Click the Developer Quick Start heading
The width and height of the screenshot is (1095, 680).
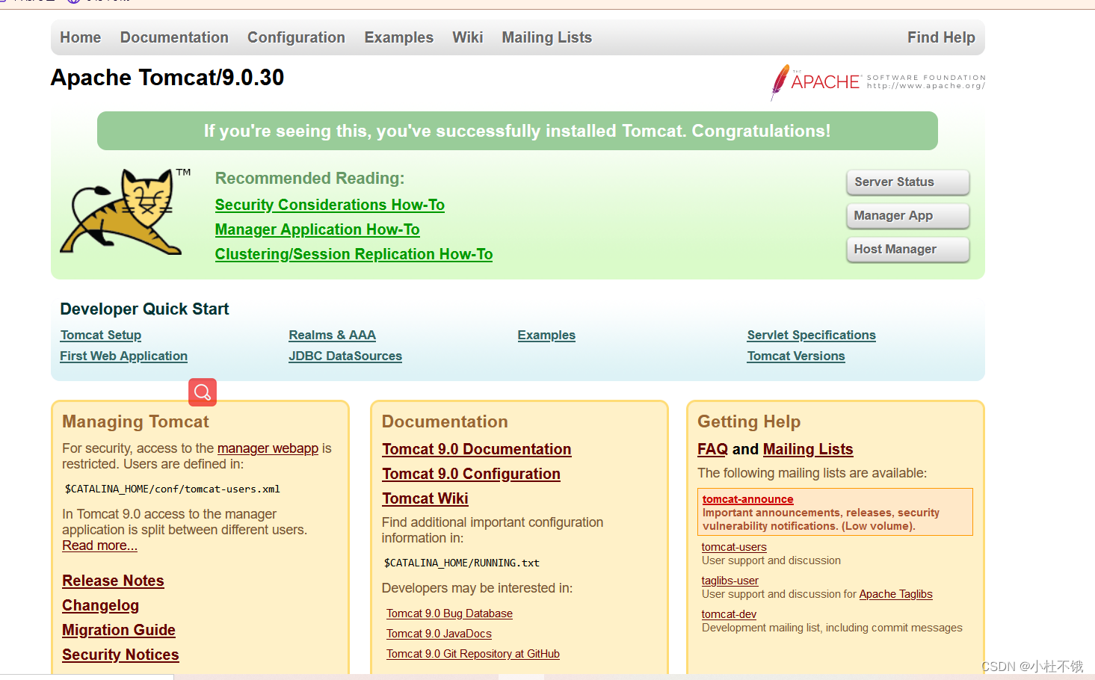point(144,309)
